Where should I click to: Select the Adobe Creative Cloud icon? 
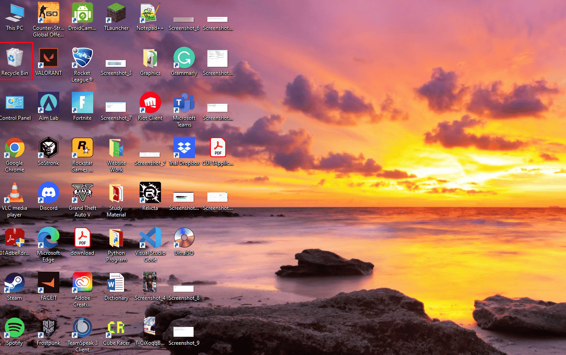click(83, 283)
